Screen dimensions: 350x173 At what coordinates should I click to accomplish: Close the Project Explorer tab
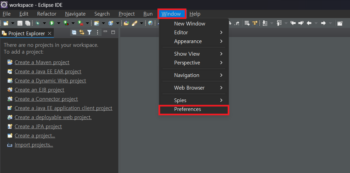click(49, 33)
